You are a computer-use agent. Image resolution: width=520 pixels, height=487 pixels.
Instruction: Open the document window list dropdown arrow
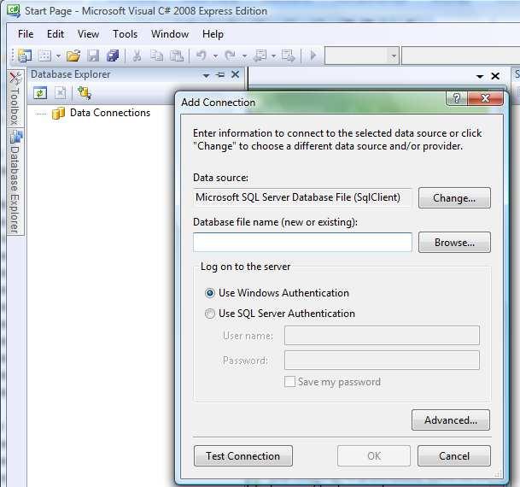pyautogui.click(x=480, y=76)
